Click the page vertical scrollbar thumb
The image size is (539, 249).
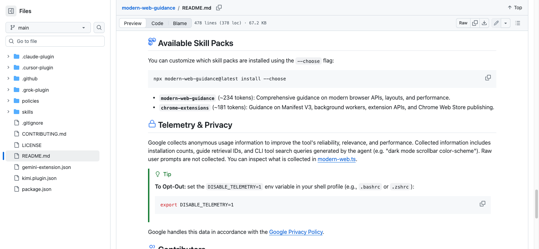[536, 204]
